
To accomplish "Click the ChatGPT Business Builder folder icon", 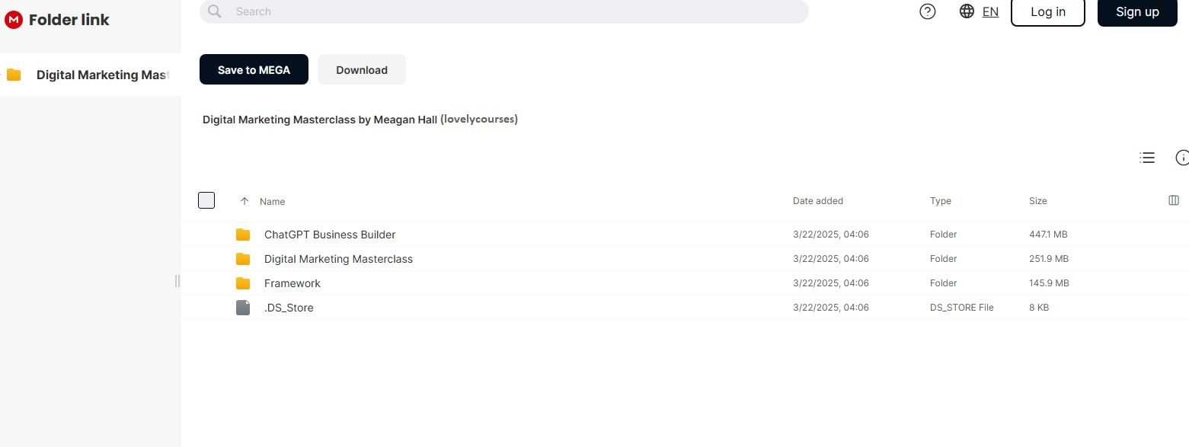I will 243,235.
